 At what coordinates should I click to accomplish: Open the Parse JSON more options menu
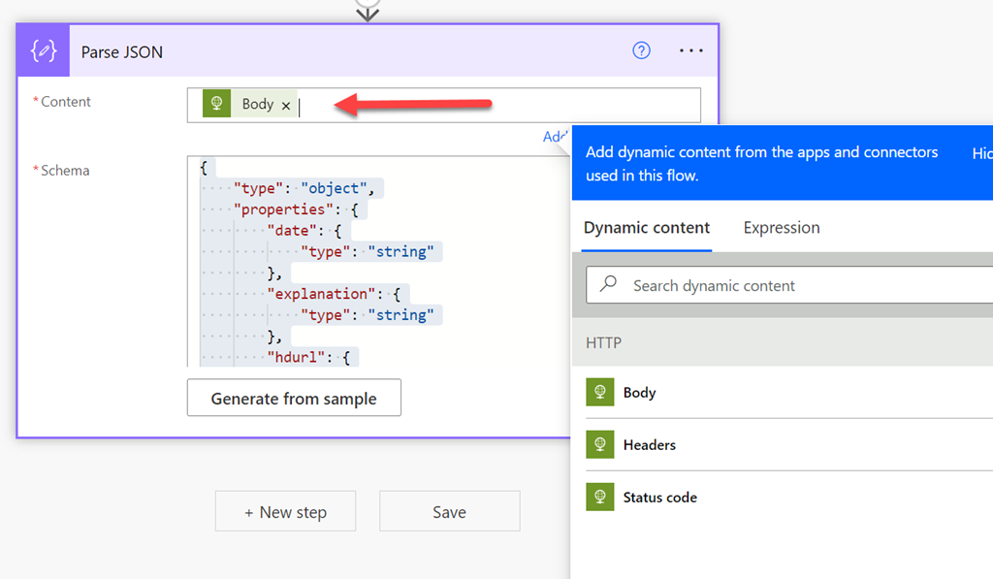pyautogui.click(x=690, y=51)
